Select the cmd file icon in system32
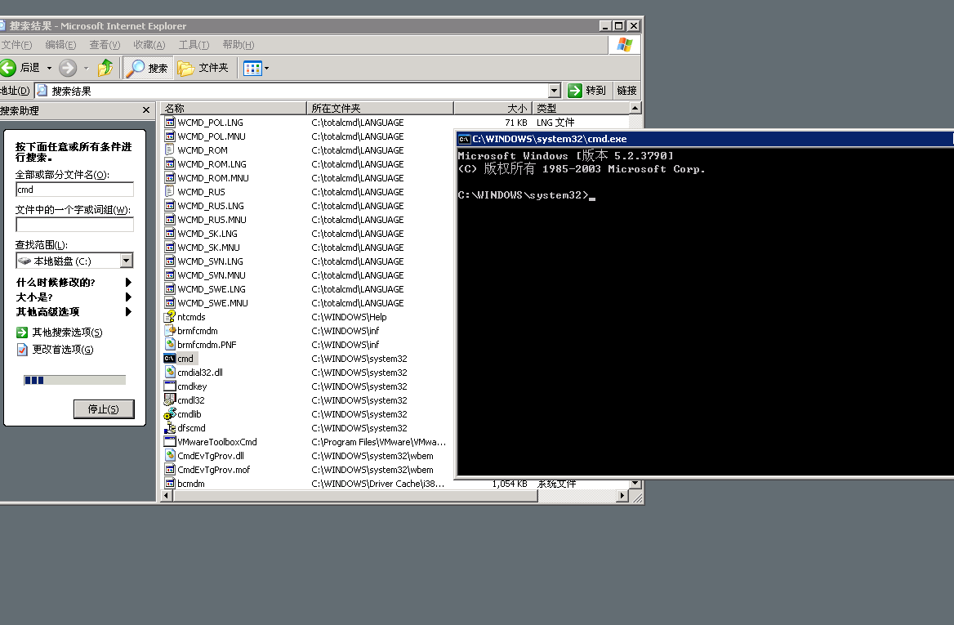The height and width of the screenshot is (625, 954). click(170, 359)
